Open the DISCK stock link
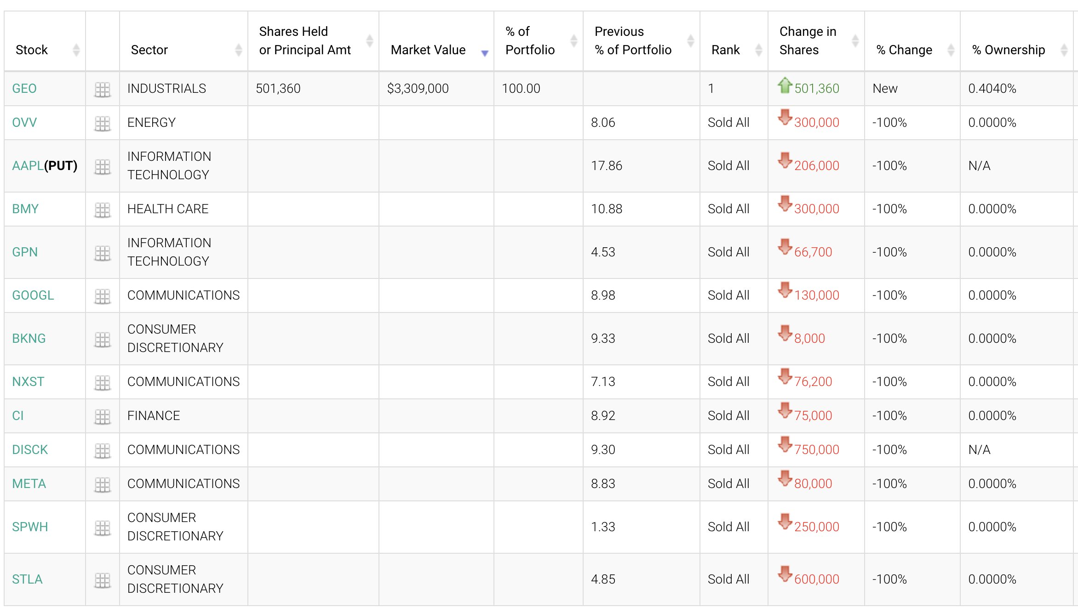Viewport: 1078px width, 613px height. [x=30, y=450]
